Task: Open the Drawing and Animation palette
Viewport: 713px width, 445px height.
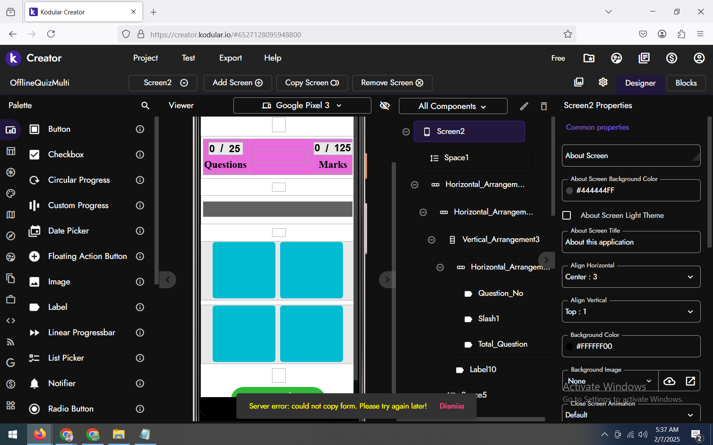Action: pyautogui.click(x=11, y=194)
